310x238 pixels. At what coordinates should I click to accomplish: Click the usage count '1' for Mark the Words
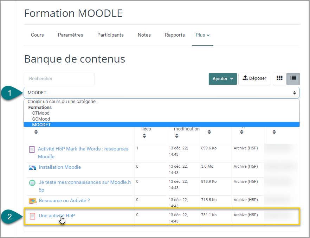click(x=137, y=148)
